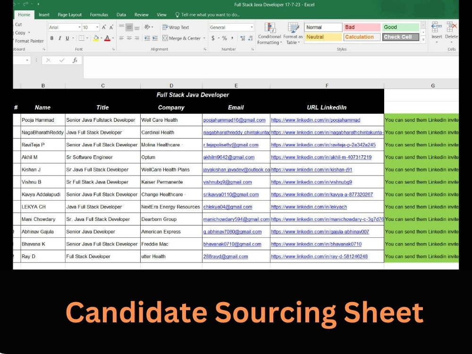Decrease the indent

(147, 38)
